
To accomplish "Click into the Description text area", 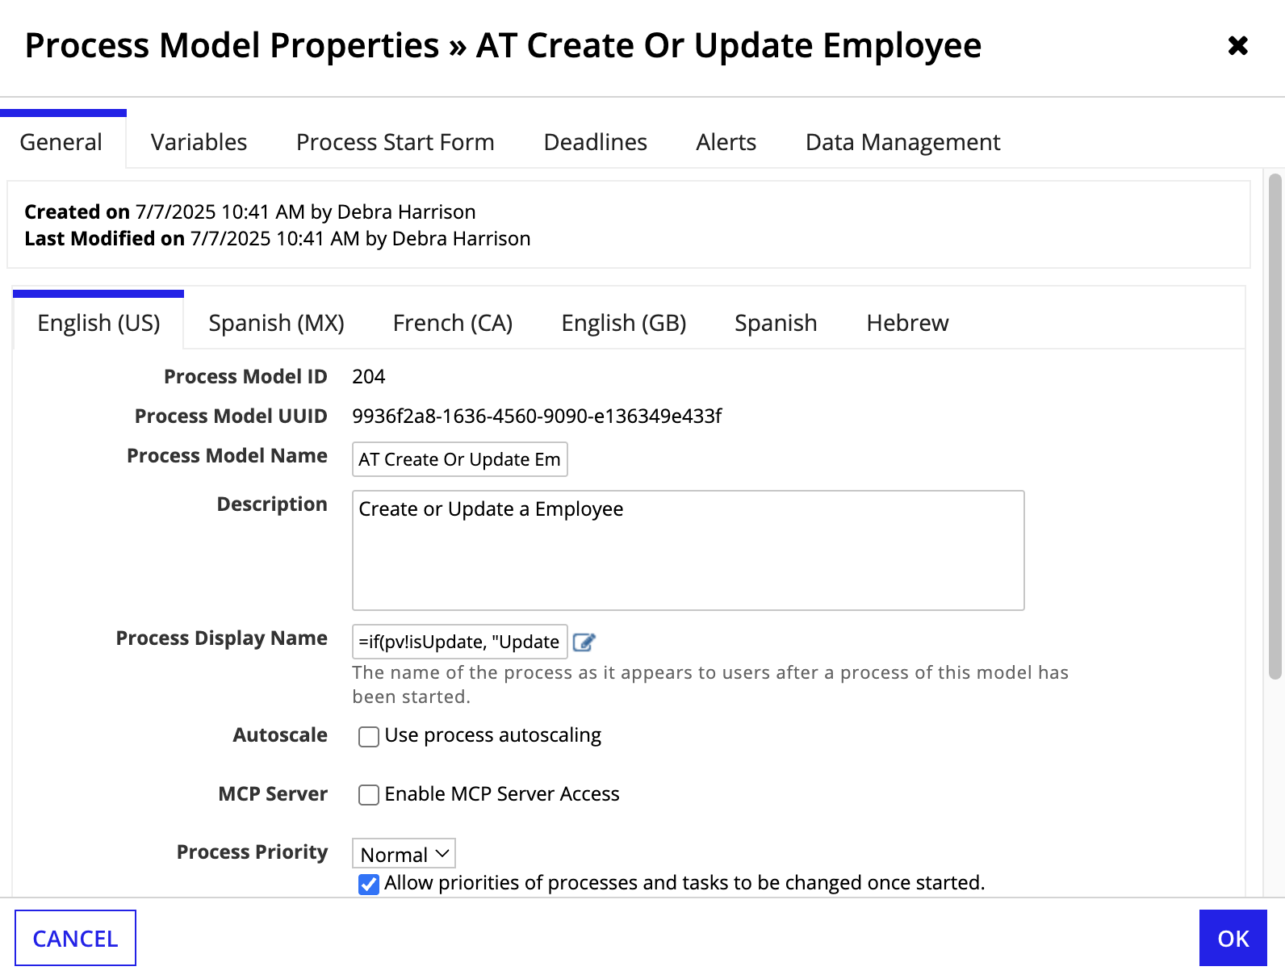I will click(689, 550).
